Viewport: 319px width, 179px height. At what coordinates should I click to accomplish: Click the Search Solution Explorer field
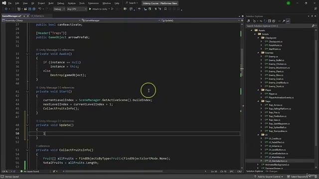[279, 26]
